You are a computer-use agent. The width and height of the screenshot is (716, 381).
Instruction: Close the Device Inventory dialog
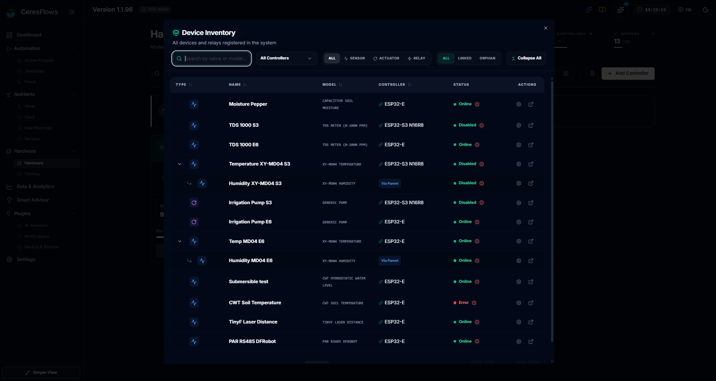click(545, 28)
